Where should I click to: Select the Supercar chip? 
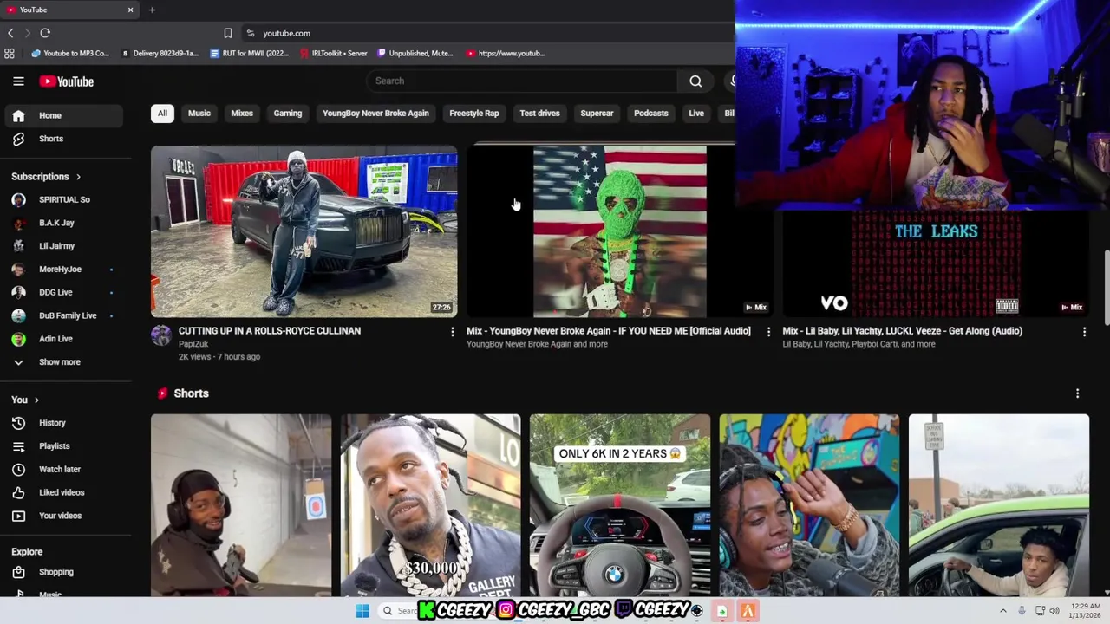tap(597, 114)
